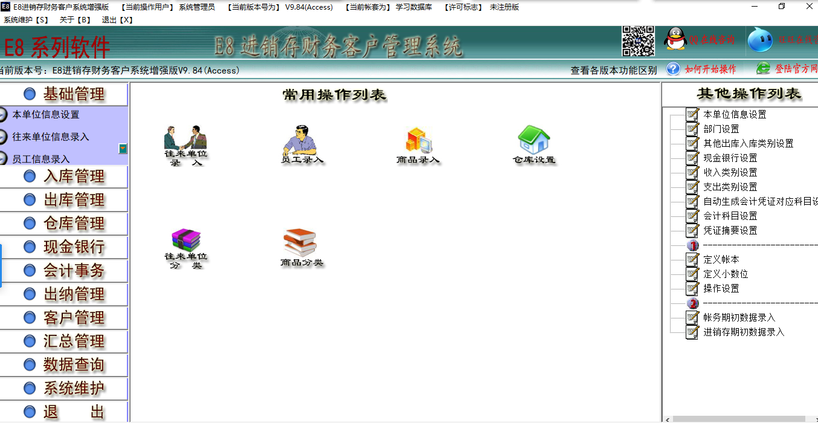Click the sidebar submenu scroll-down arrow

coord(123,149)
